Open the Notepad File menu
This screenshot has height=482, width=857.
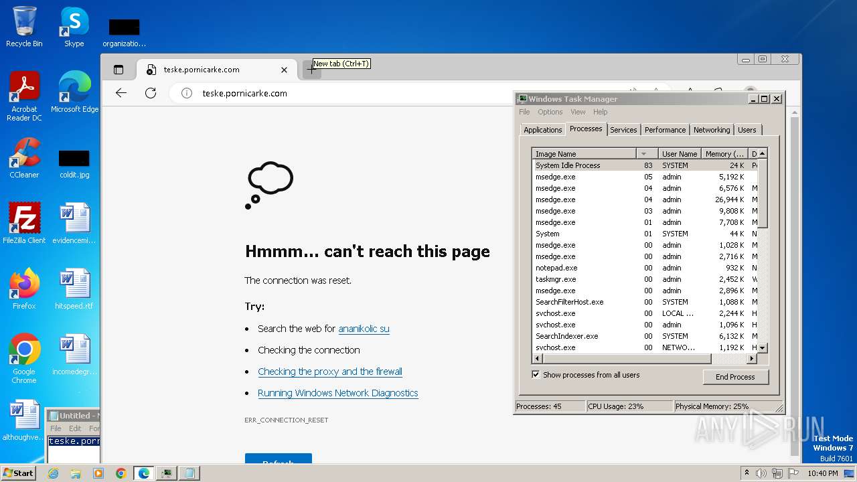pos(56,428)
